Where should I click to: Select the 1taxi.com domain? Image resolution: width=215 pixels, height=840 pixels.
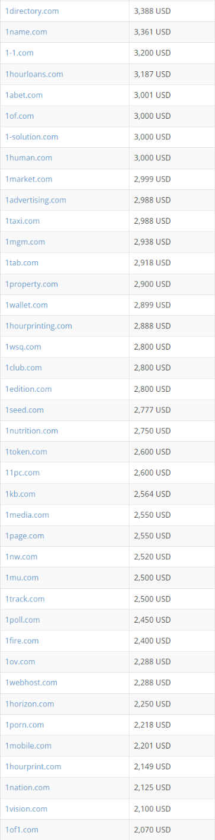click(x=23, y=221)
